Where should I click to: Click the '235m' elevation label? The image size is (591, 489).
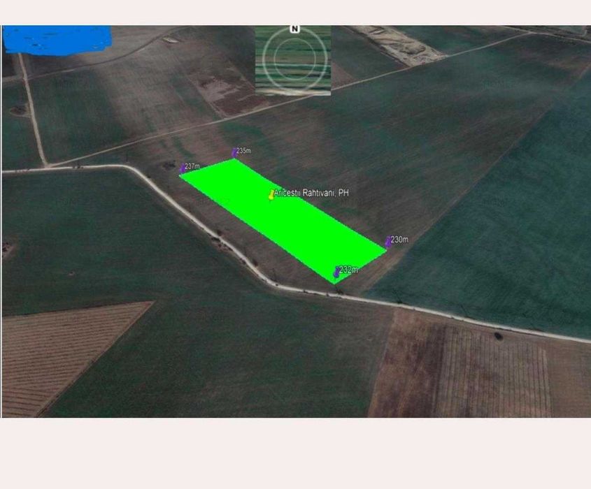tap(243, 151)
